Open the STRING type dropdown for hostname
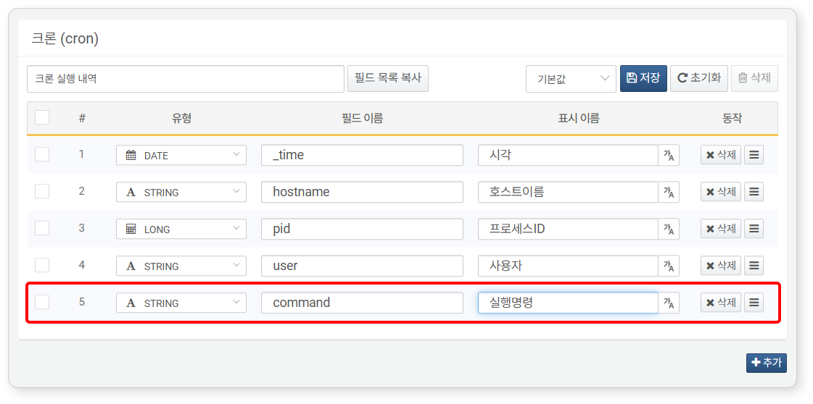The height and width of the screenshot is (404, 813). point(181,193)
